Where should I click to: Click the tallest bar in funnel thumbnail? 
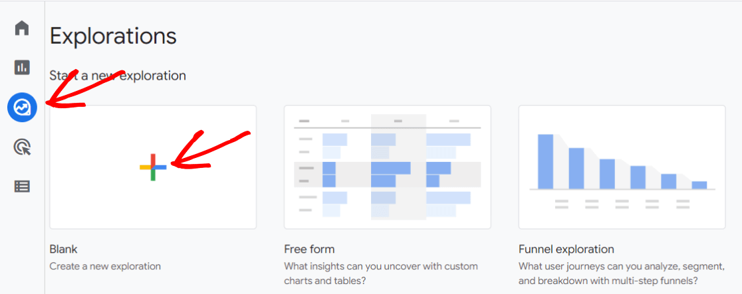coord(545,161)
